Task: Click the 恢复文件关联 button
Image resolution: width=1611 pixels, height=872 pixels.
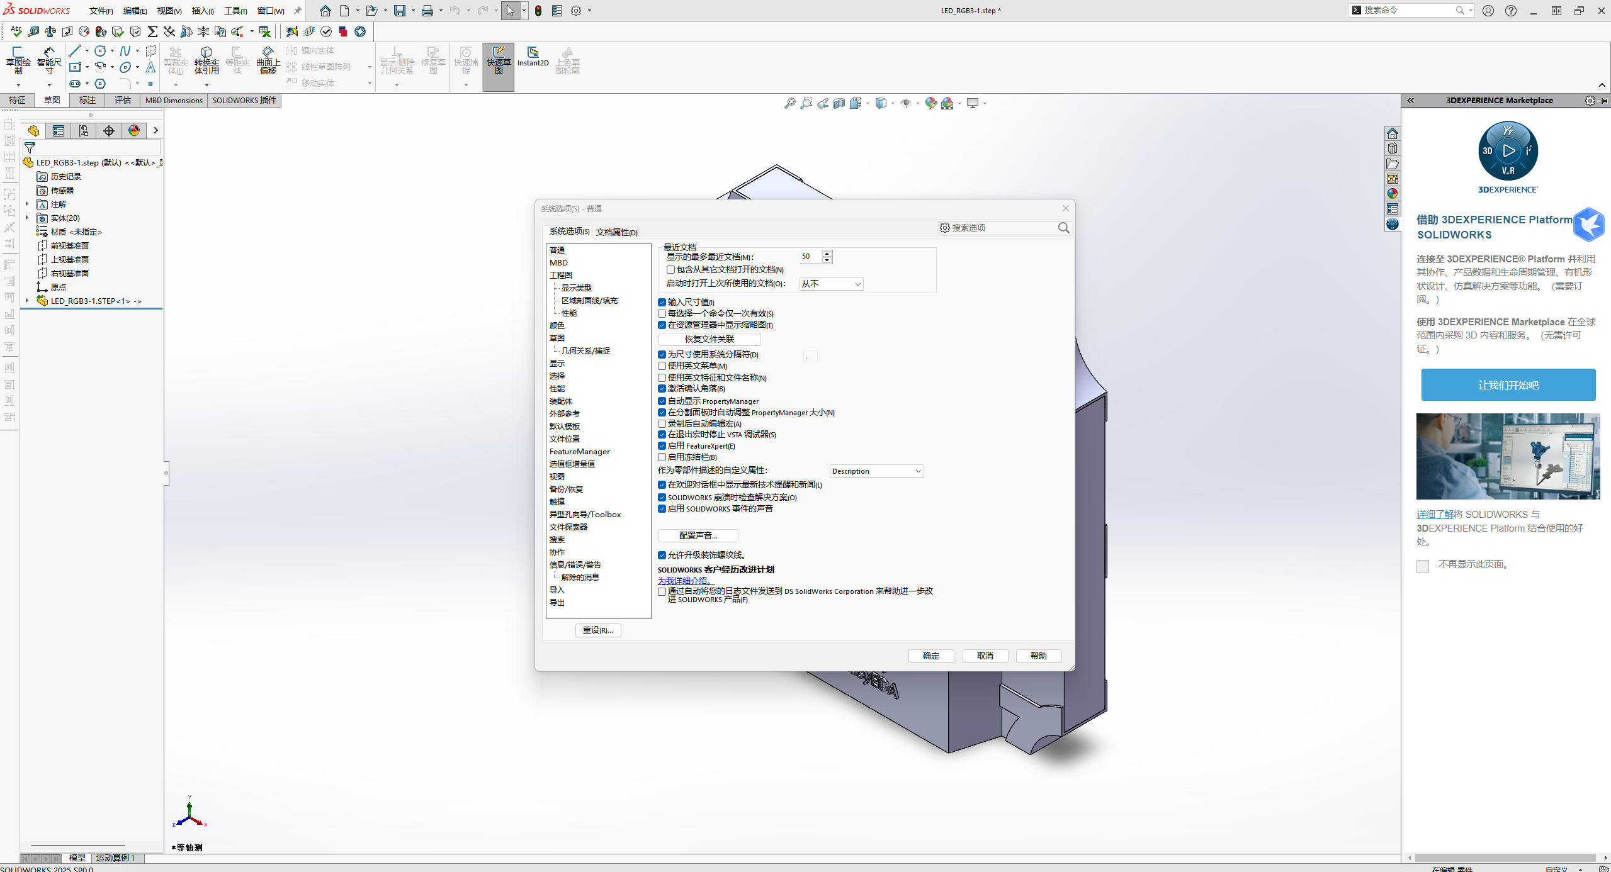Action: click(x=709, y=339)
